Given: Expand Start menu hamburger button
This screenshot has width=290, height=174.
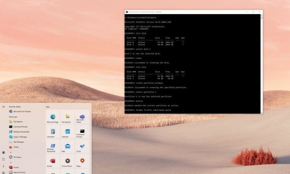Looking at the screenshot, I should 3,107.
